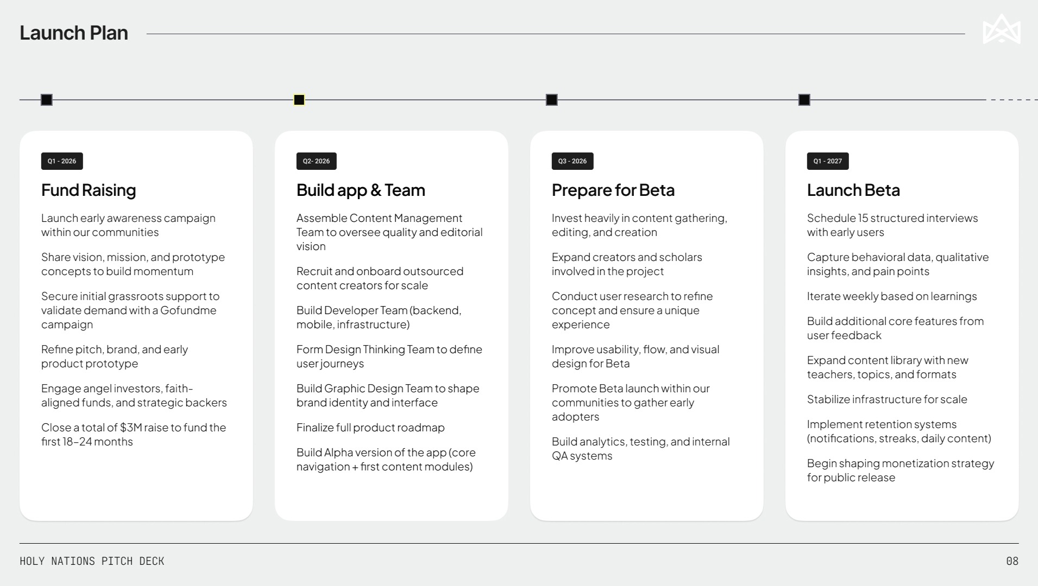Click the Q2- 2026 date badge

(317, 161)
